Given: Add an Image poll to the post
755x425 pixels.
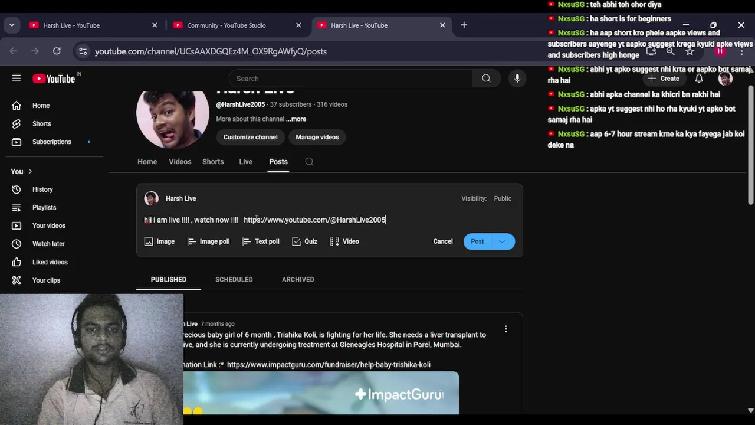Looking at the screenshot, I should 208,241.
